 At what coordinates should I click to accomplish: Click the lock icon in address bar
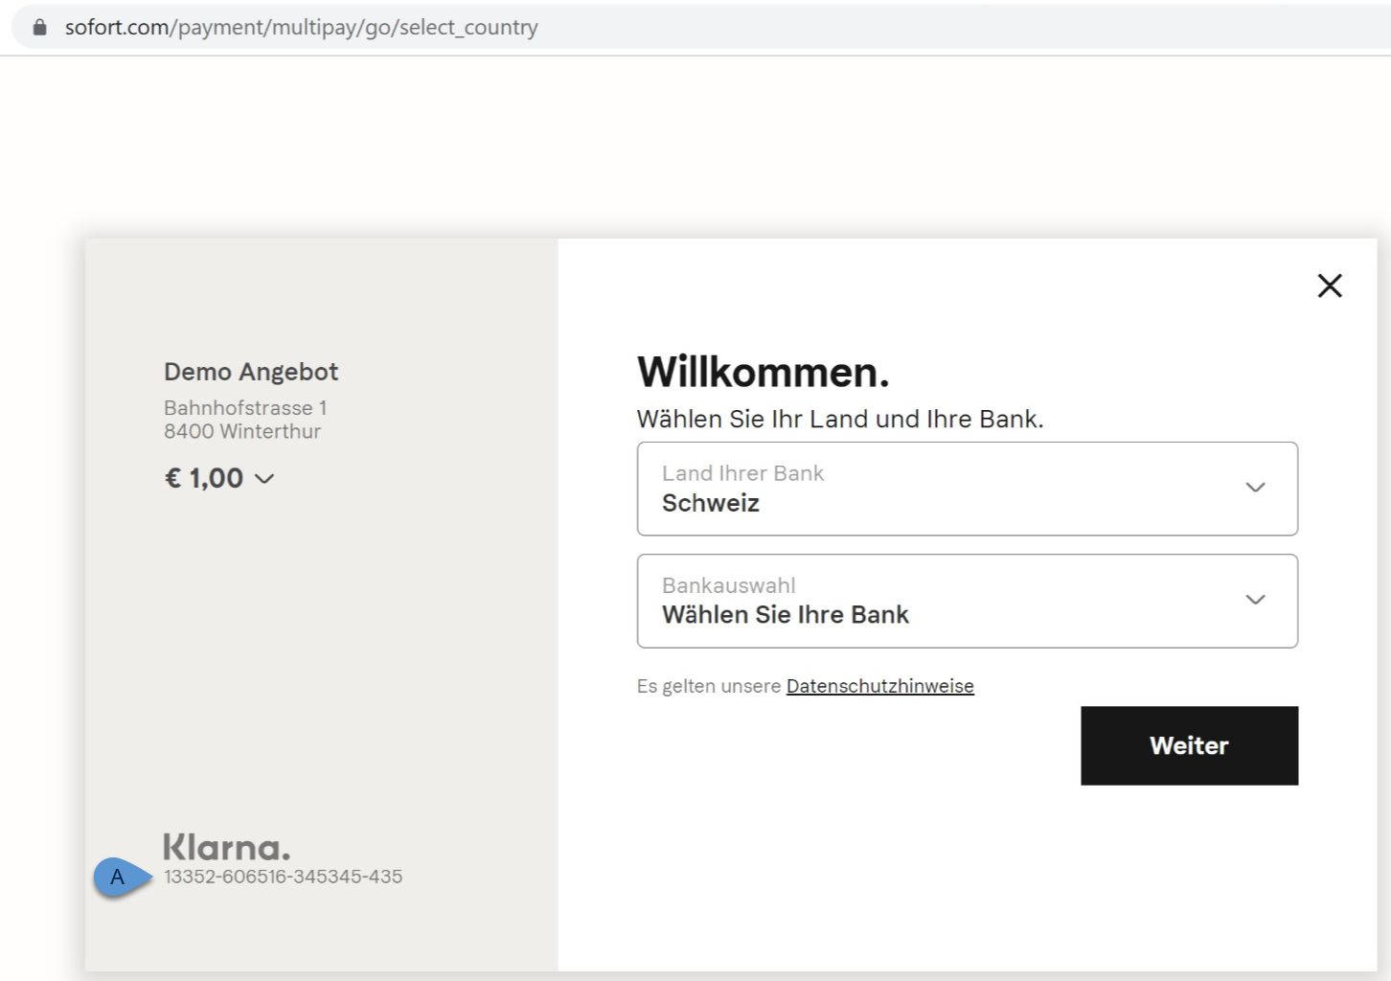(x=39, y=27)
